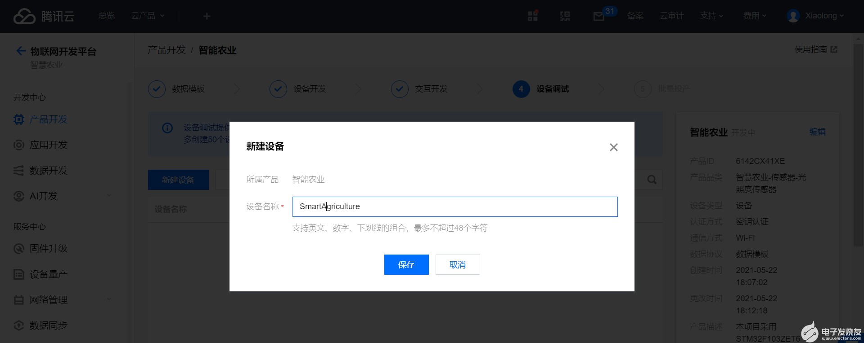Image resolution: width=864 pixels, height=343 pixels.
Task: Click the 产品开发 breadcrumb link
Action: pyautogui.click(x=166, y=50)
